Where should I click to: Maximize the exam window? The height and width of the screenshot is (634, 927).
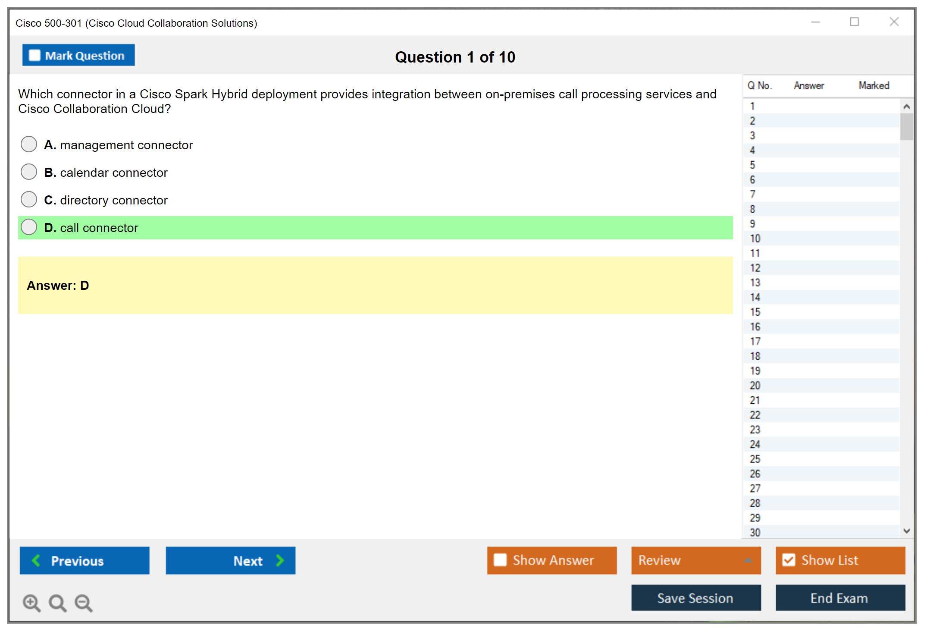pyautogui.click(x=854, y=22)
